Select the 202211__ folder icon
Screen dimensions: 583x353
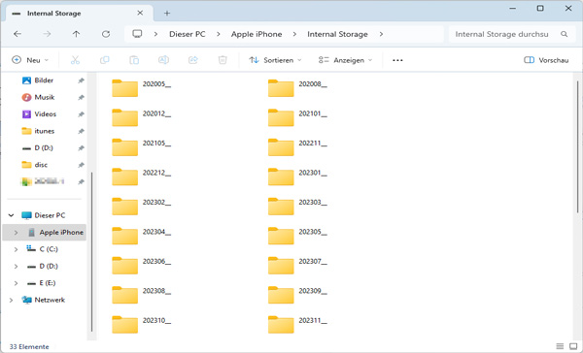point(281,147)
